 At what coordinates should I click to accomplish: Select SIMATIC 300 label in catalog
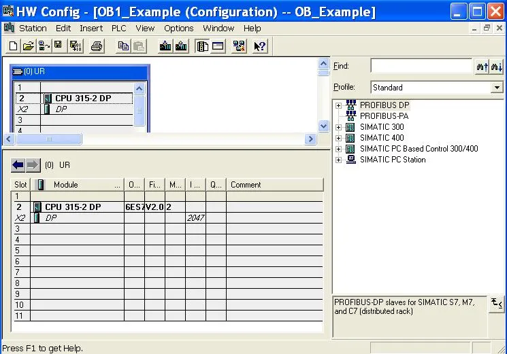coord(382,127)
